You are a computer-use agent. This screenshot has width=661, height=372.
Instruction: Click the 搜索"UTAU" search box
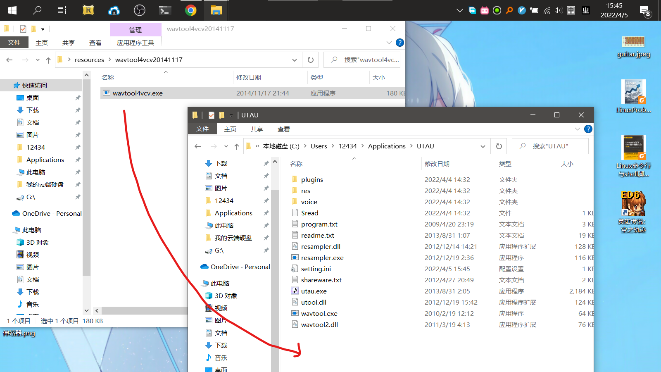pos(550,146)
